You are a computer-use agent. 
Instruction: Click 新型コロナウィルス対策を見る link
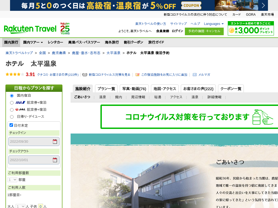[110, 75]
